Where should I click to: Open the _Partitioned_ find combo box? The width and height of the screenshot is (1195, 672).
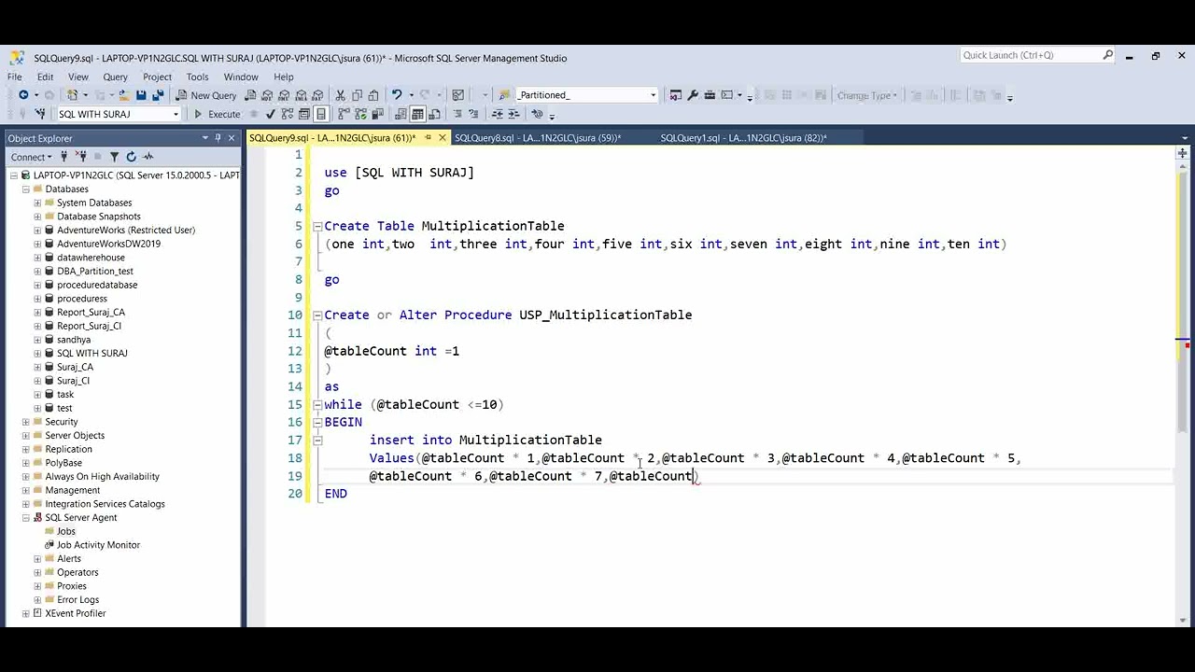coord(653,95)
